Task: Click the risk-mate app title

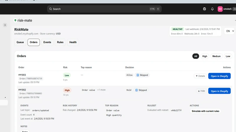Action: [25, 20]
